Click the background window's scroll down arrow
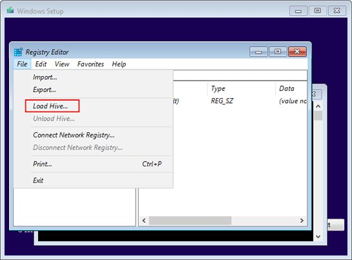Viewport: 352px width, 260px height. coord(318,236)
